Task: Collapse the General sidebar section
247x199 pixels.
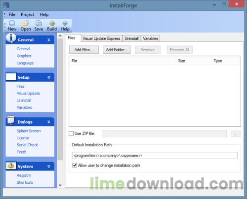Action: (49, 40)
